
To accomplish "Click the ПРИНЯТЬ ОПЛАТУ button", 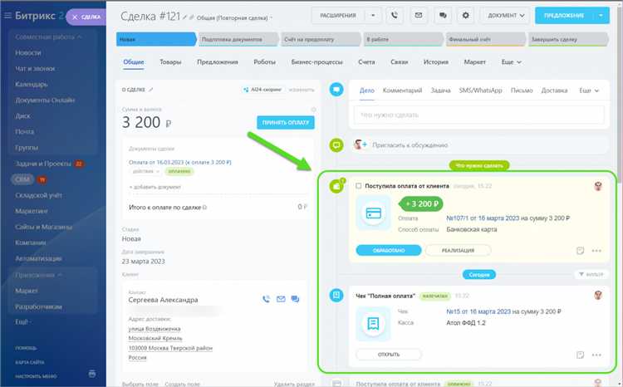I will tap(285, 122).
